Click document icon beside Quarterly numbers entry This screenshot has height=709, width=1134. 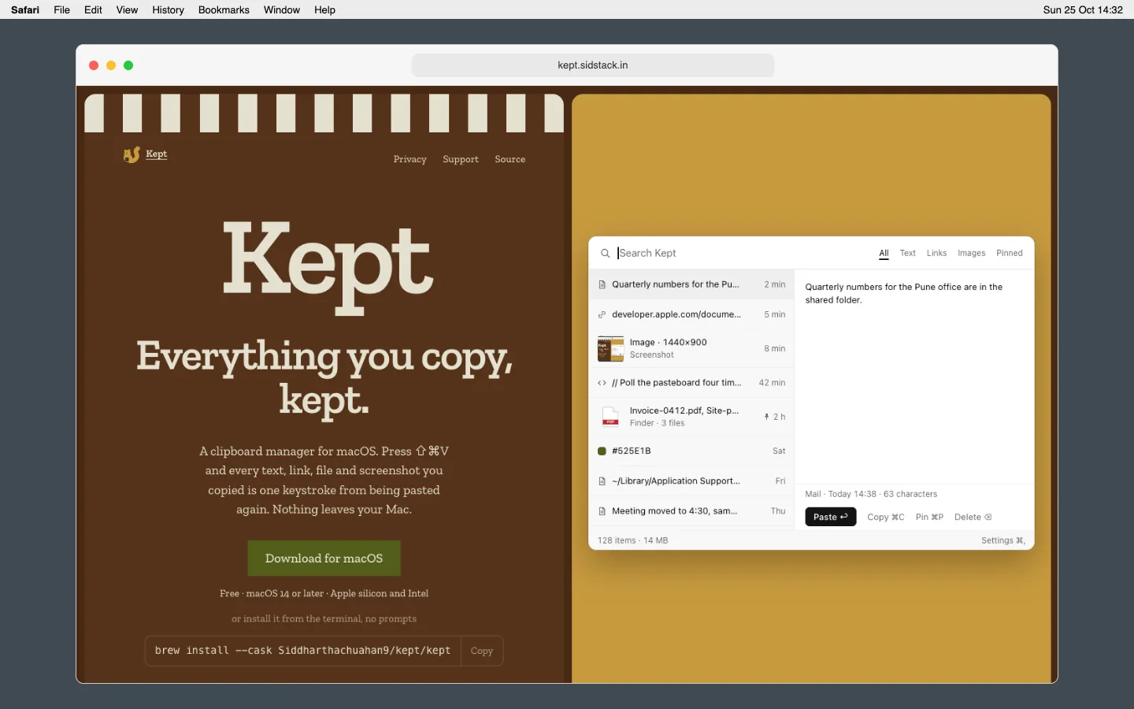[x=602, y=284]
